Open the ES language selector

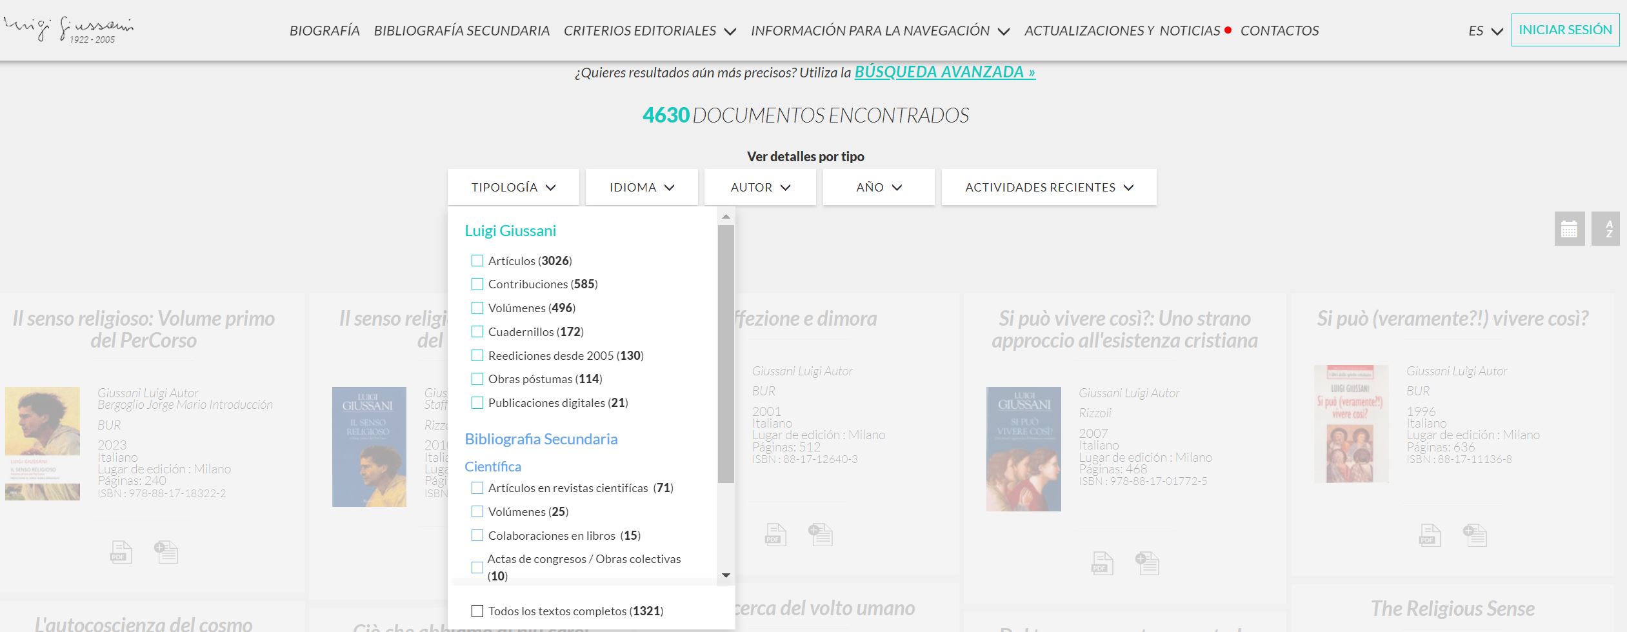click(1485, 31)
